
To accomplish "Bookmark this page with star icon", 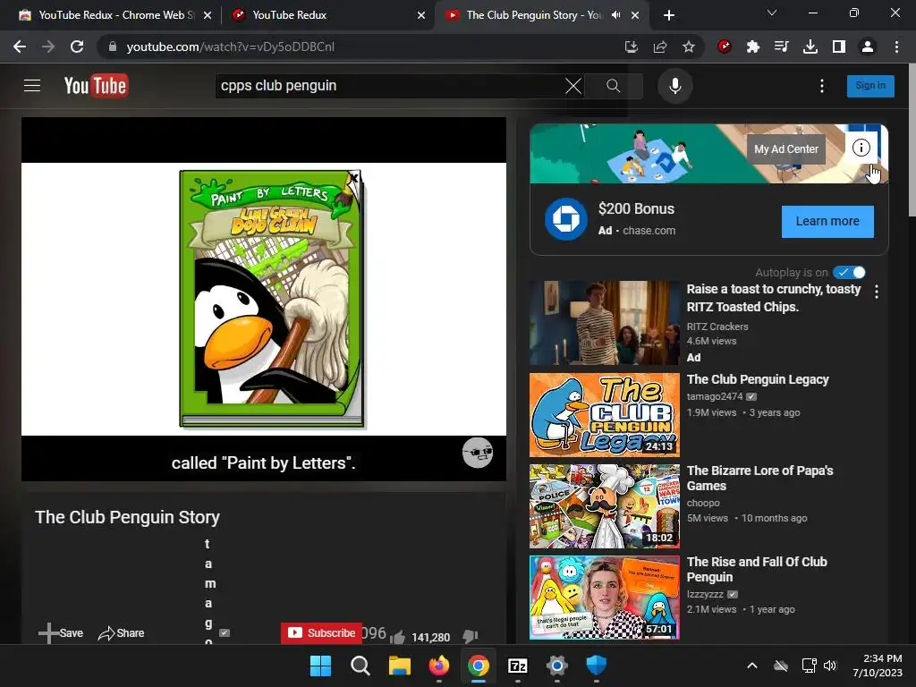I will point(689,47).
